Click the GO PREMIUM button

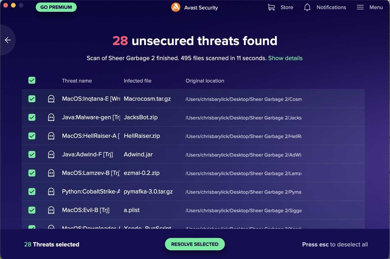point(56,7)
